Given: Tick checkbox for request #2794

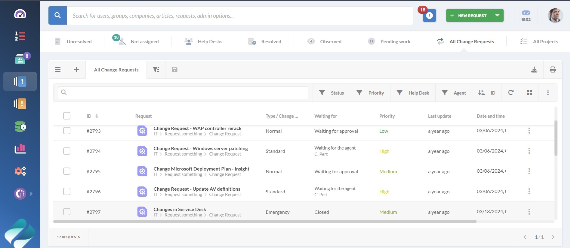Looking at the screenshot, I should tap(67, 151).
